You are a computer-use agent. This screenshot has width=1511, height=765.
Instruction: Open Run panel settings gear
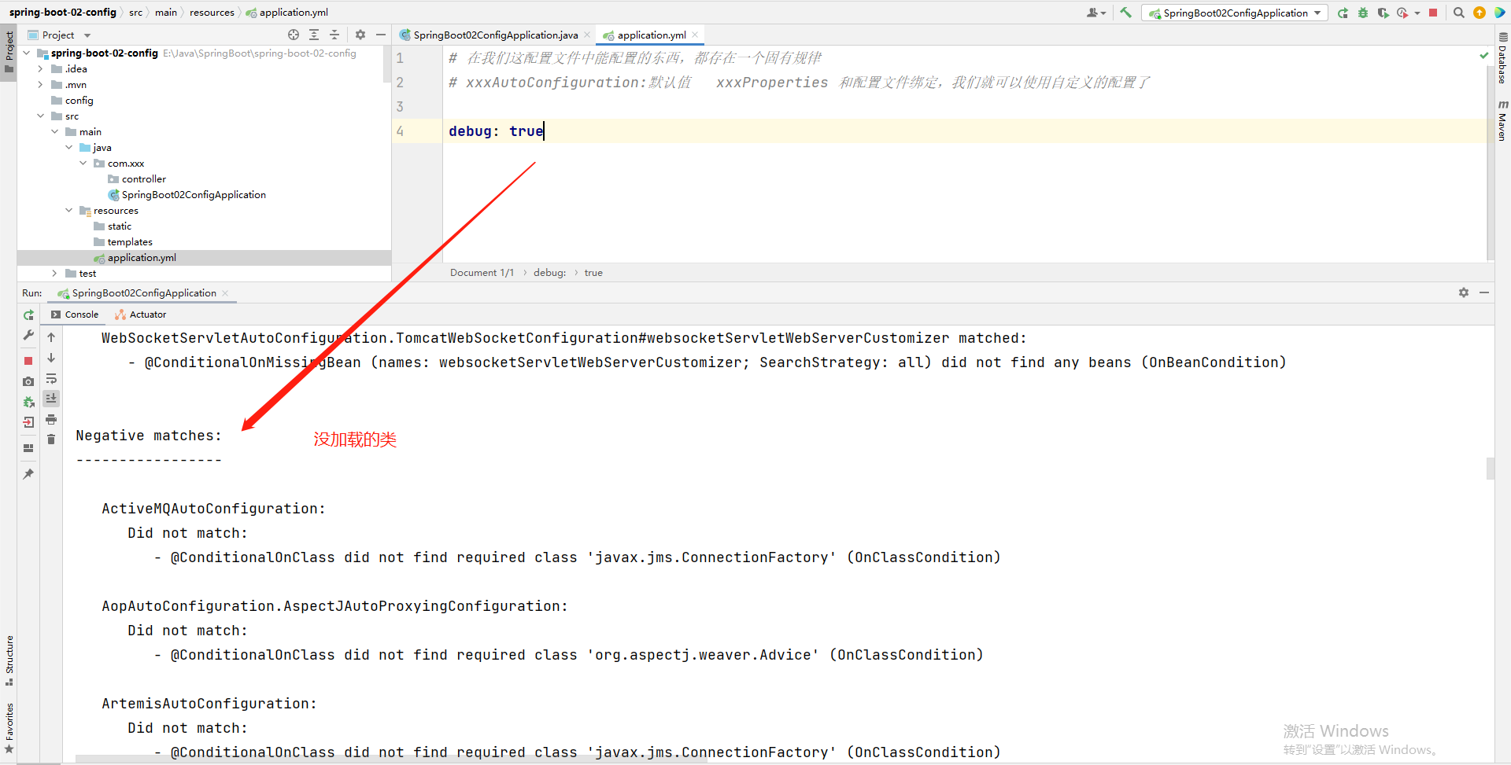click(1464, 292)
